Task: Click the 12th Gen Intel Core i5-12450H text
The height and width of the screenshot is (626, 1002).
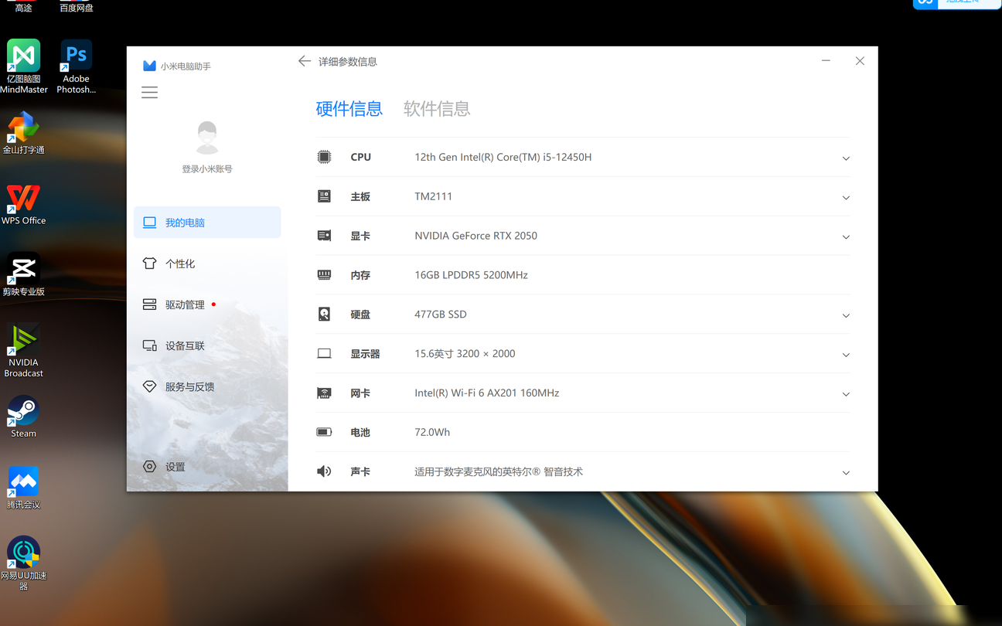Action: pyautogui.click(x=503, y=157)
